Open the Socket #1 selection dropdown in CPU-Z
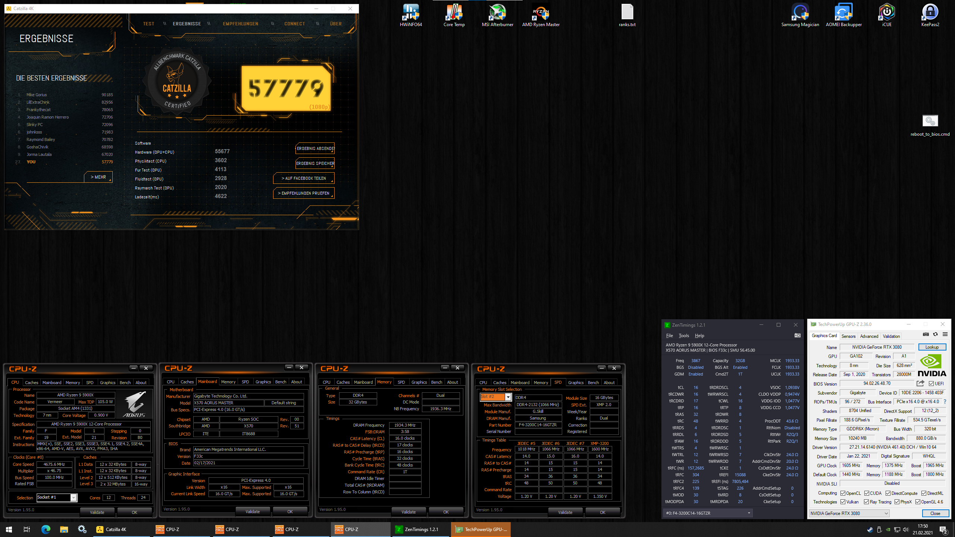 57,497
